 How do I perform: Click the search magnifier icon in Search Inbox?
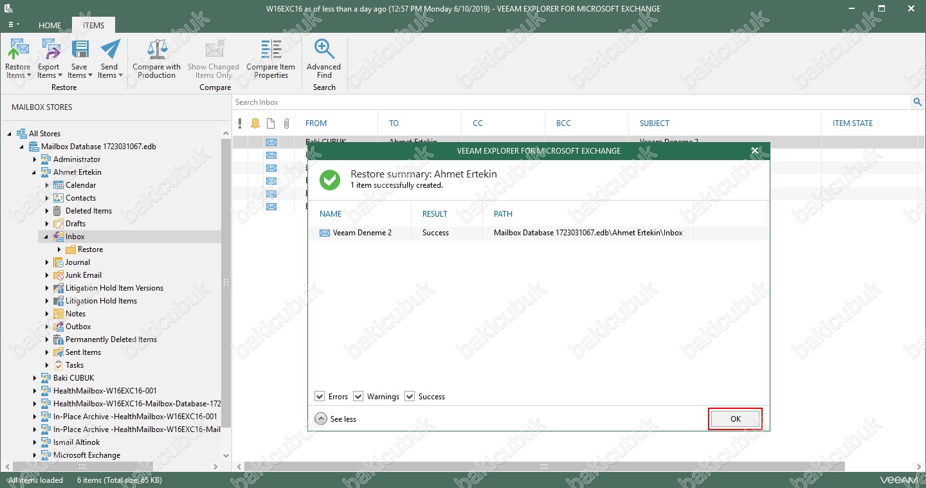click(917, 102)
